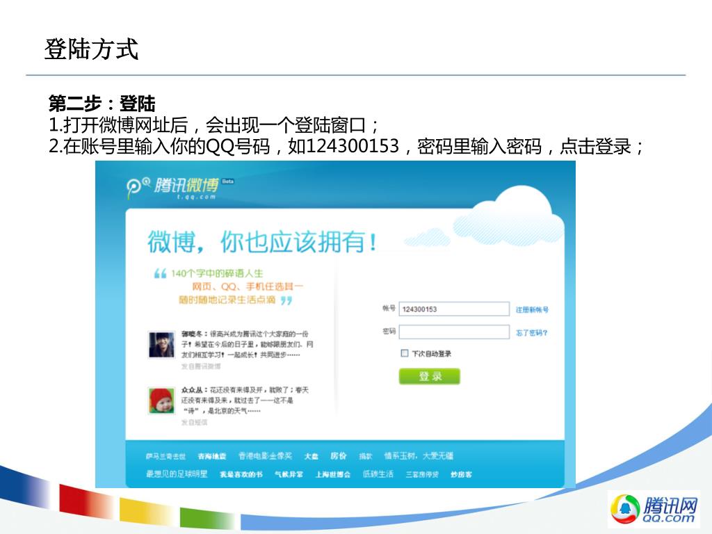The image size is (712, 534).
Task: Click the 众众丛 baby avatar
Action: click(161, 400)
